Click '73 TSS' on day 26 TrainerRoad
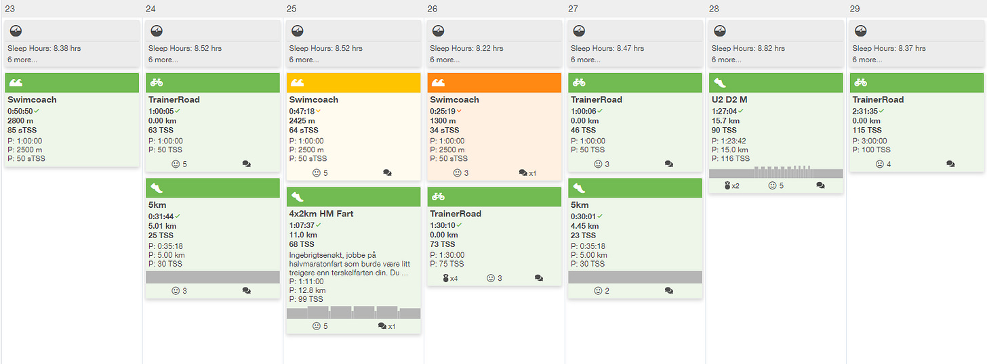The image size is (987, 364). [x=443, y=244]
